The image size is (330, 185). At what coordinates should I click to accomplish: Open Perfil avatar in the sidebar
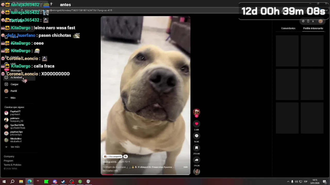[6, 91]
